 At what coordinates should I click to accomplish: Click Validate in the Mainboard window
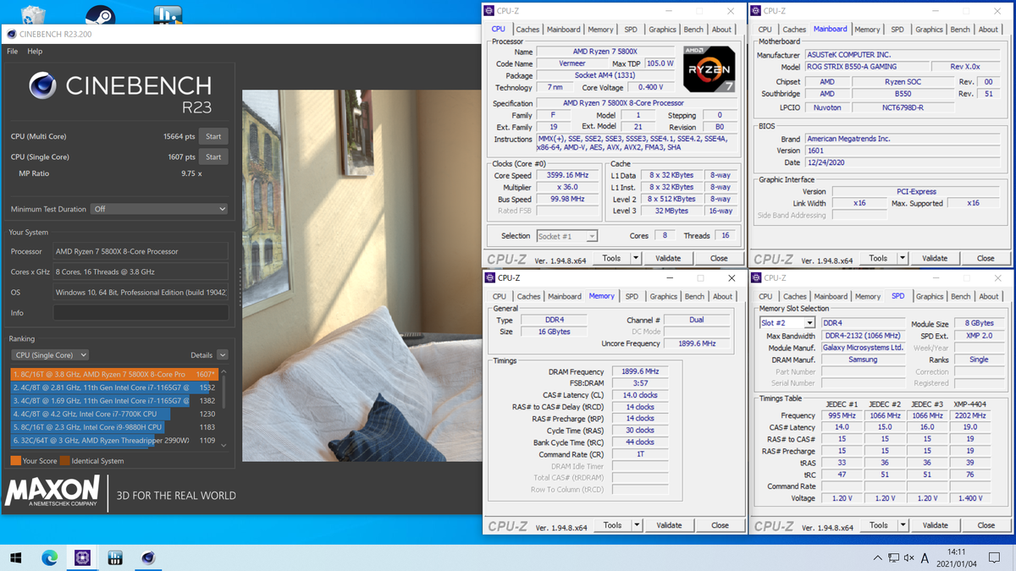[x=935, y=258]
